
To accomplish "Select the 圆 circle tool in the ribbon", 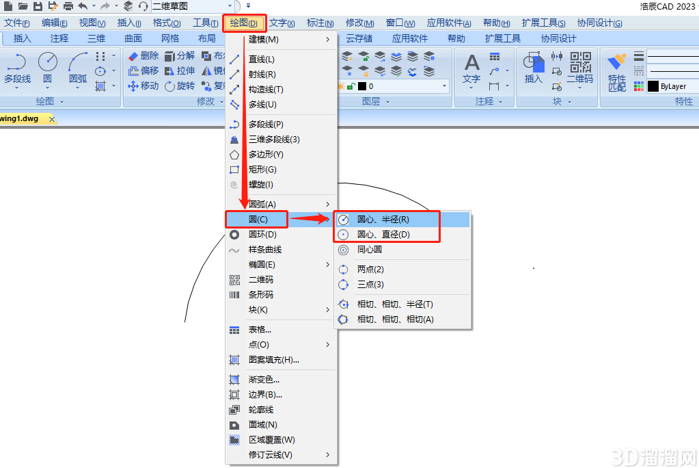I will pos(47,70).
